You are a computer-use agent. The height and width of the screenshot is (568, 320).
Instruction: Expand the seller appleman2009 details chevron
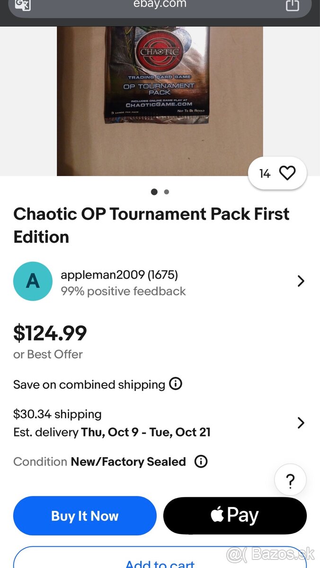[301, 281]
